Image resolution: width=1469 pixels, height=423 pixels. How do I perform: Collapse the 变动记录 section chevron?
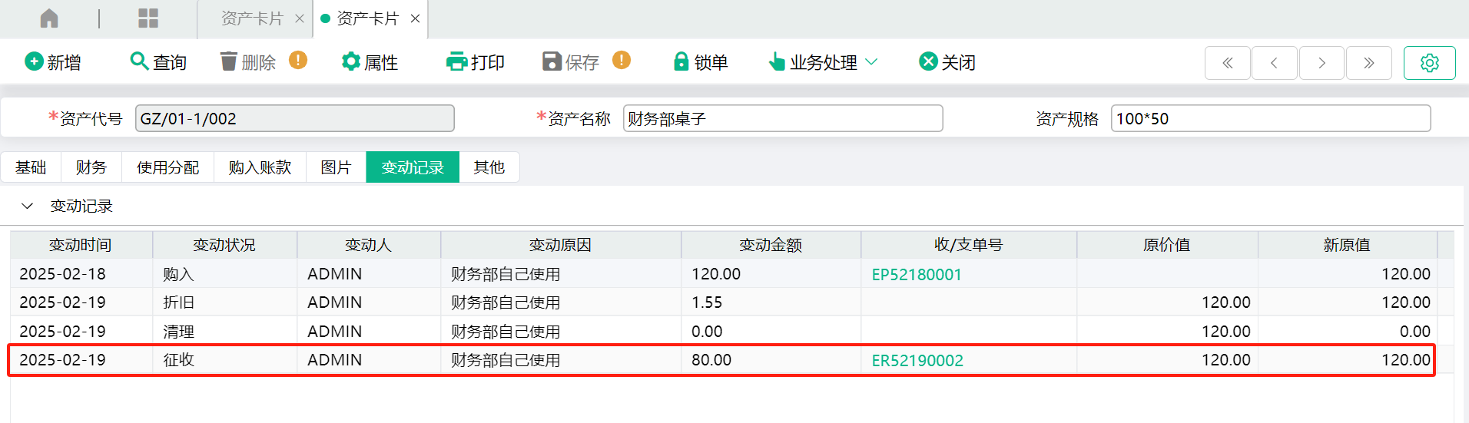coord(28,206)
